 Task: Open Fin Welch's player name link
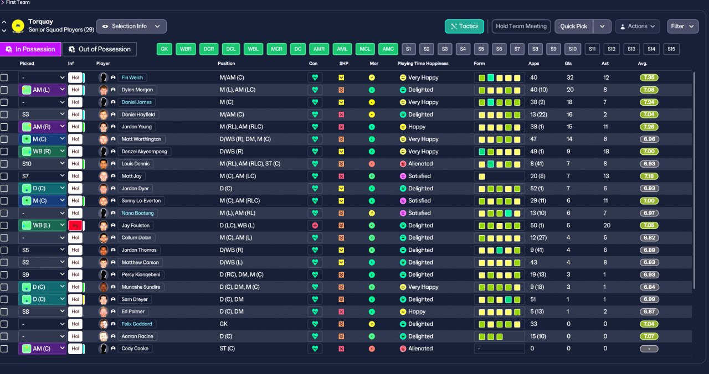point(132,77)
